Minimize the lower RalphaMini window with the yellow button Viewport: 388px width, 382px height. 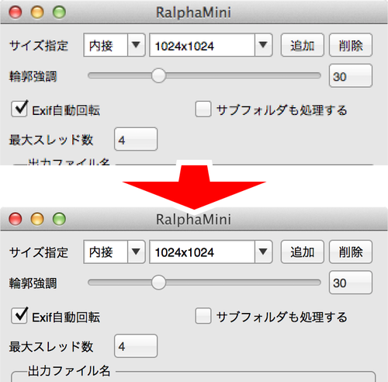click(x=37, y=219)
